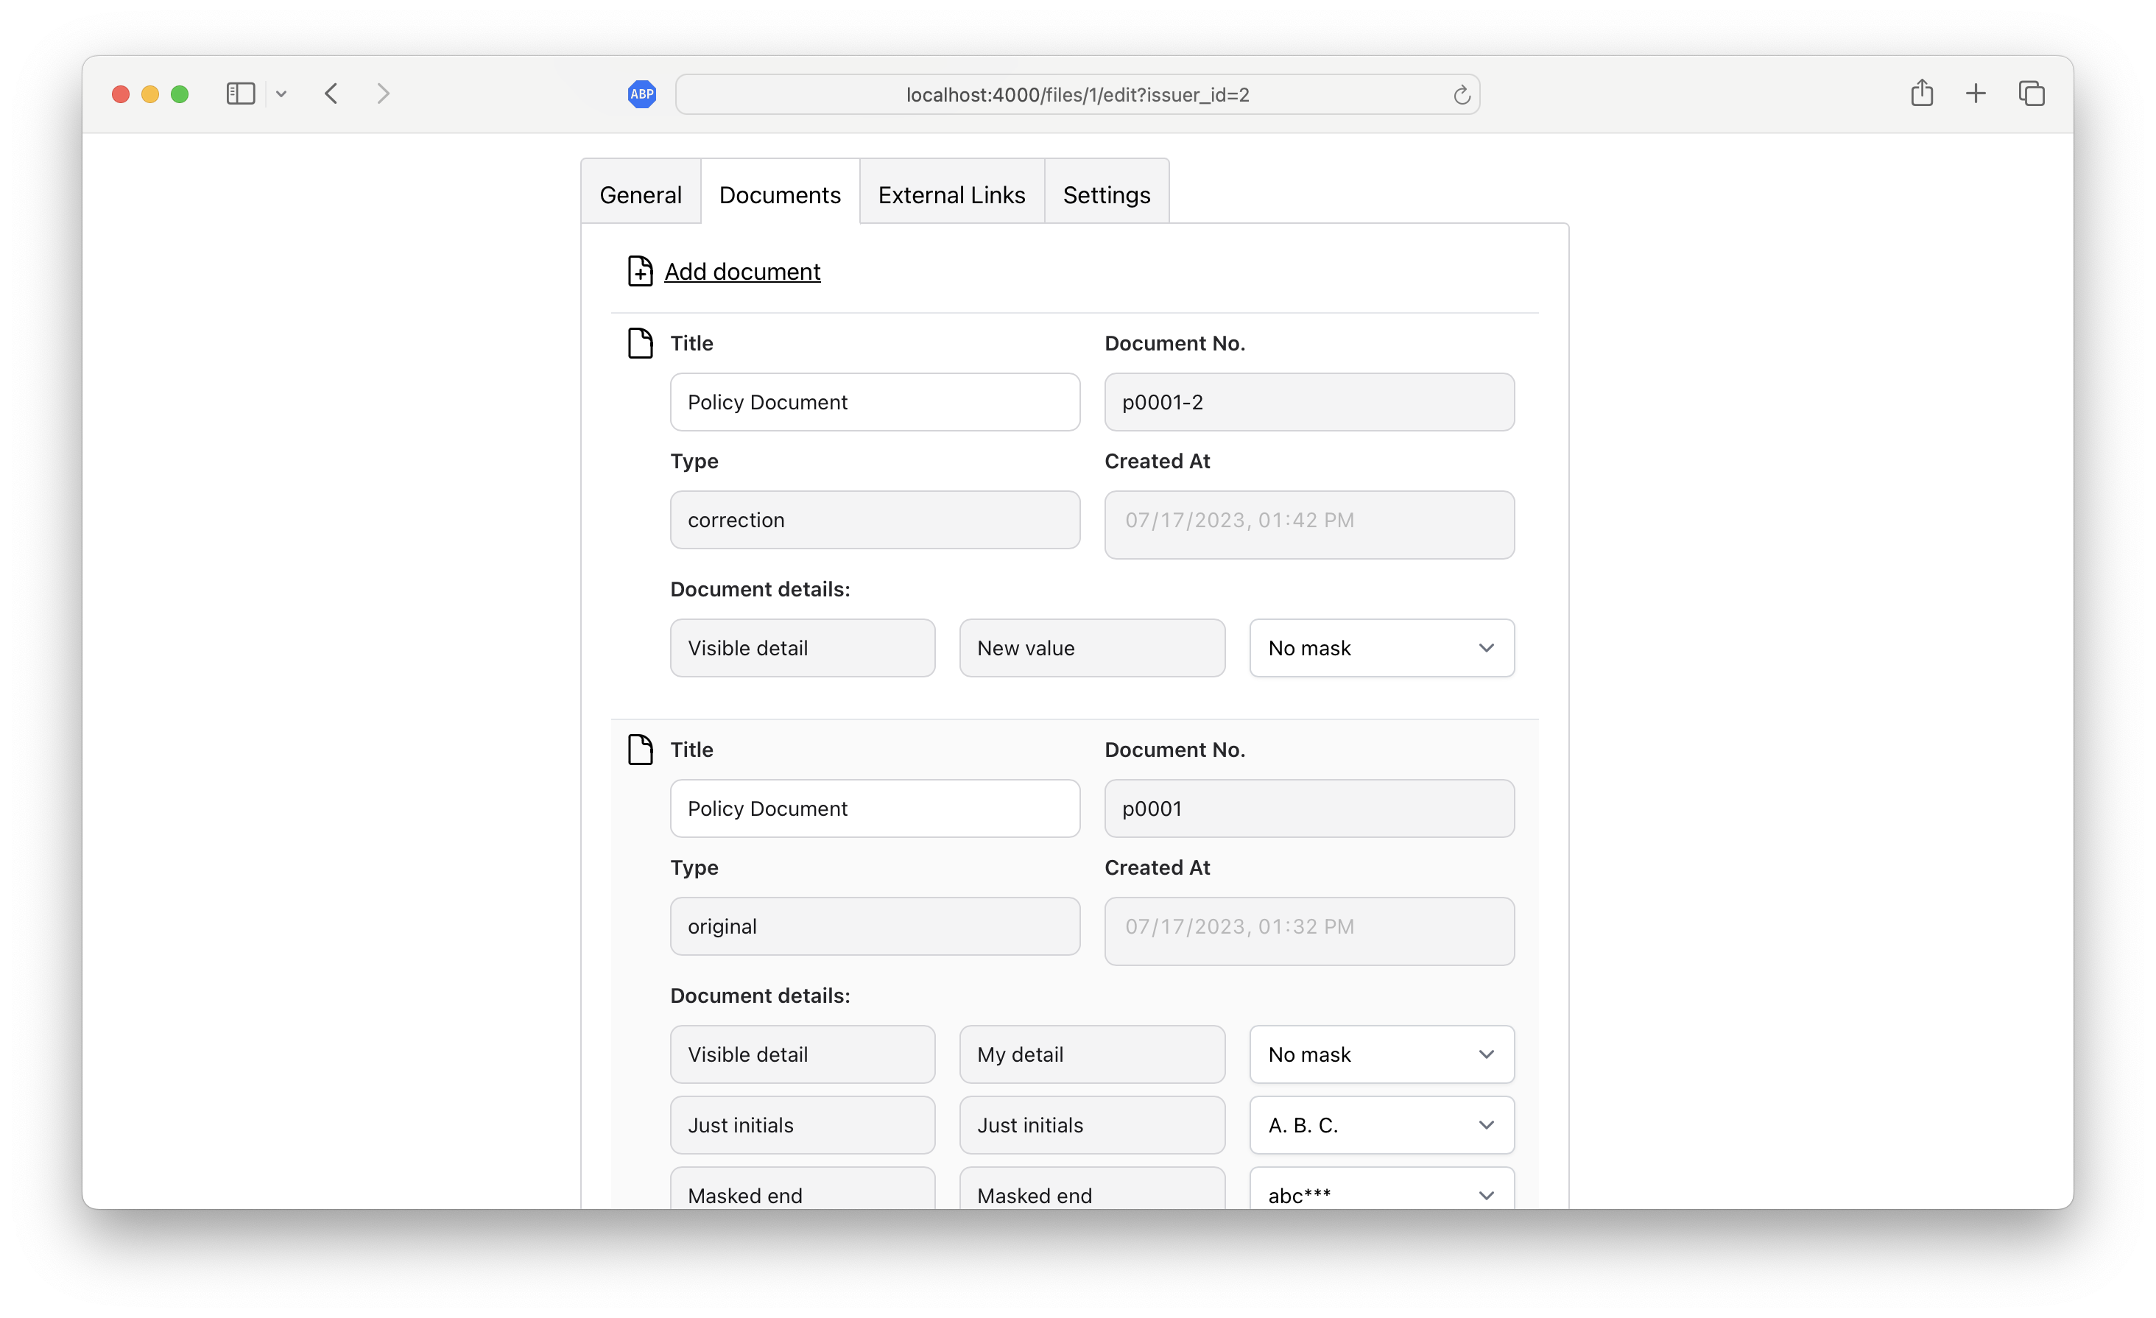
Task: Click the Type field showing correction
Action: point(875,520)
